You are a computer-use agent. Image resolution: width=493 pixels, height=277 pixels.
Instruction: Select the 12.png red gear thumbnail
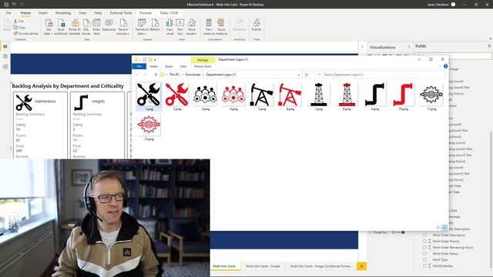pos(149,127)
